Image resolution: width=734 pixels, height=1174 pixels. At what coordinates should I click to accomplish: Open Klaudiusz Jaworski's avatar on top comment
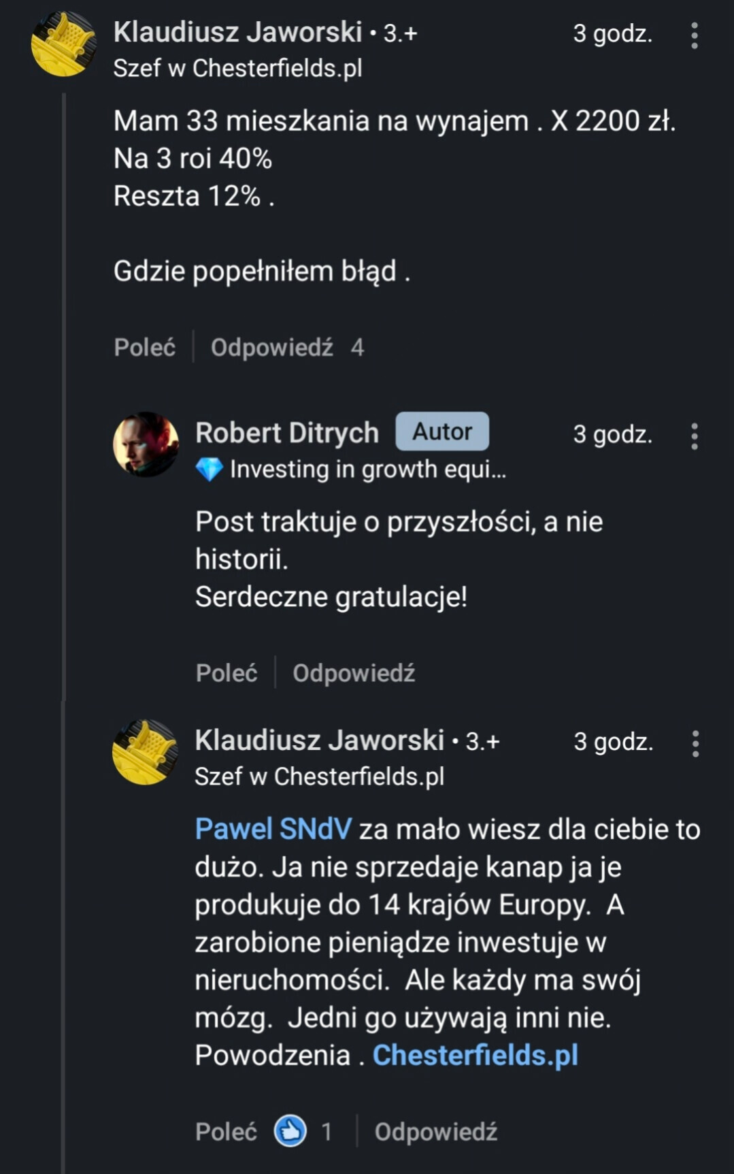coord(64,44)
